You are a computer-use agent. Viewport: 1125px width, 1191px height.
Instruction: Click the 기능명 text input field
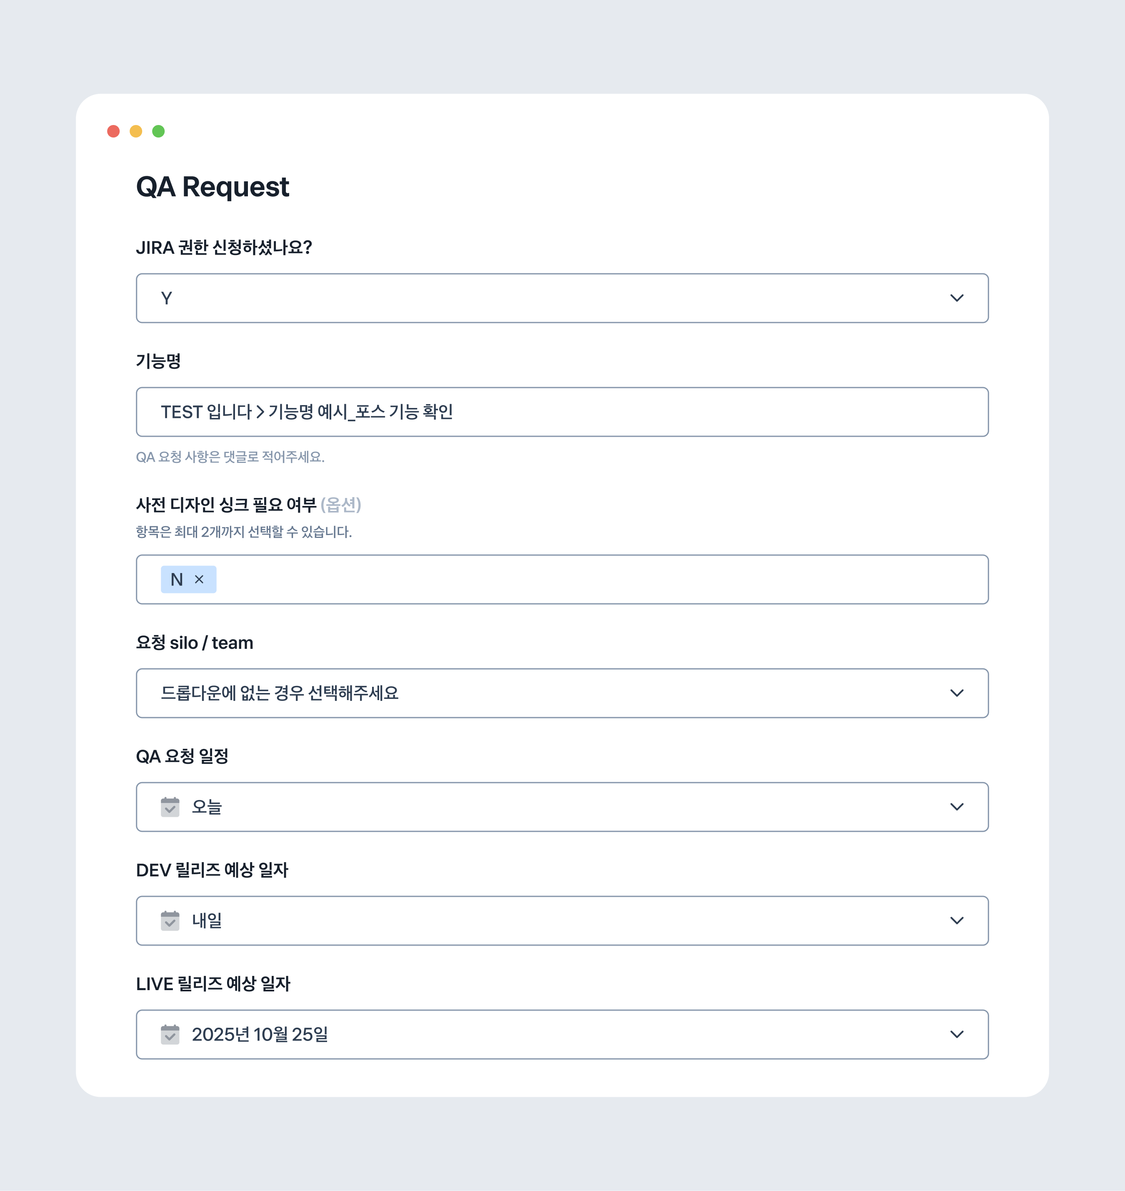[562, 412]
